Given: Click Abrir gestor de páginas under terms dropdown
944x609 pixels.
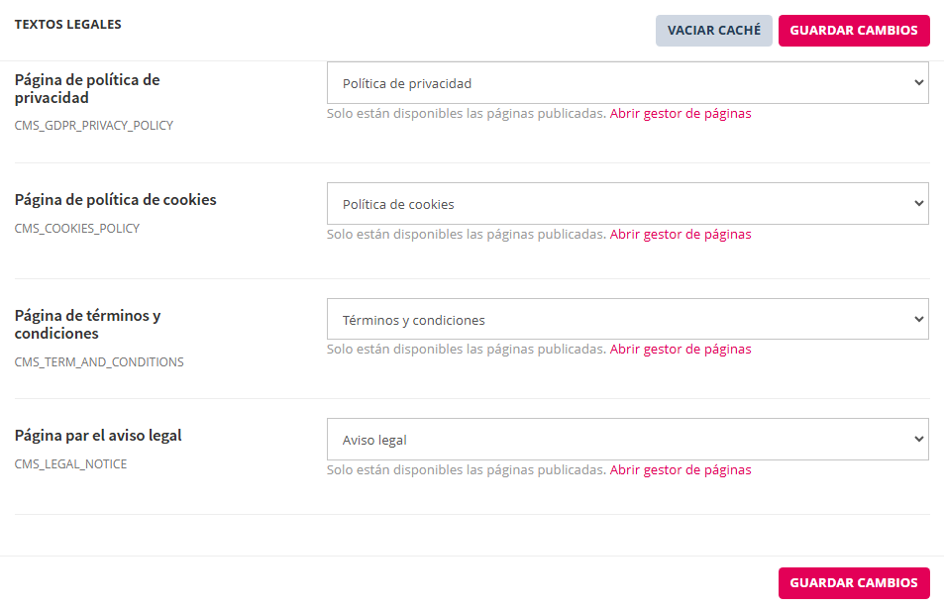Looking at the screenshot, I should point(680,350).
